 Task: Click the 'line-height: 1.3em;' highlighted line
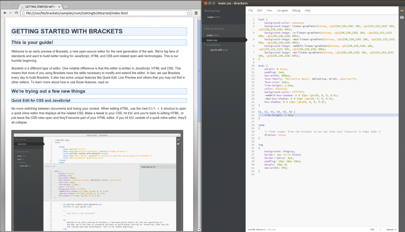[279, 115]
